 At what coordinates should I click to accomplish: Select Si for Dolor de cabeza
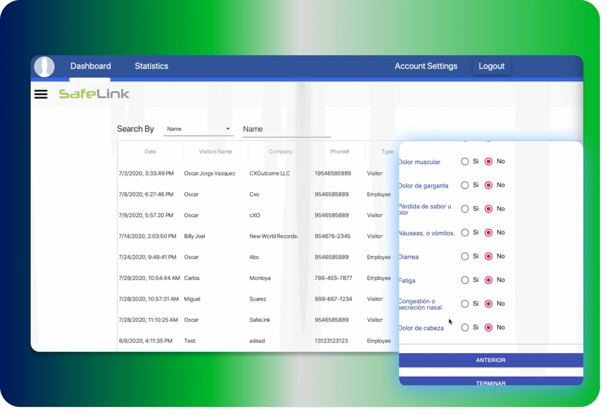[x=465, y=327]
